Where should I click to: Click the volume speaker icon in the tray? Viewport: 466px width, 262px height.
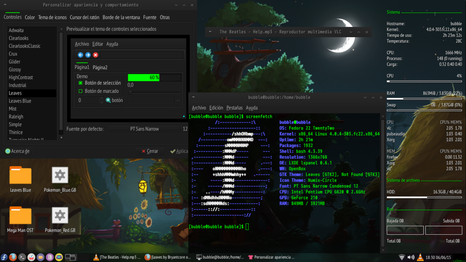click(x=411, y=257)
